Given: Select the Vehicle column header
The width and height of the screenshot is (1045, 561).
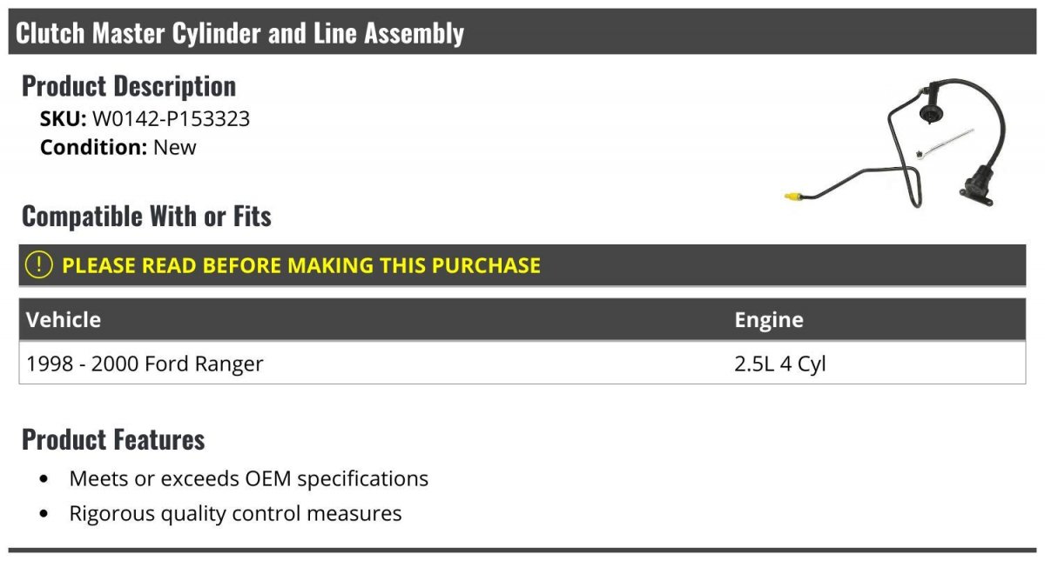Looking at the screenshot, I should pyautogui.click(x=64, y=319).
